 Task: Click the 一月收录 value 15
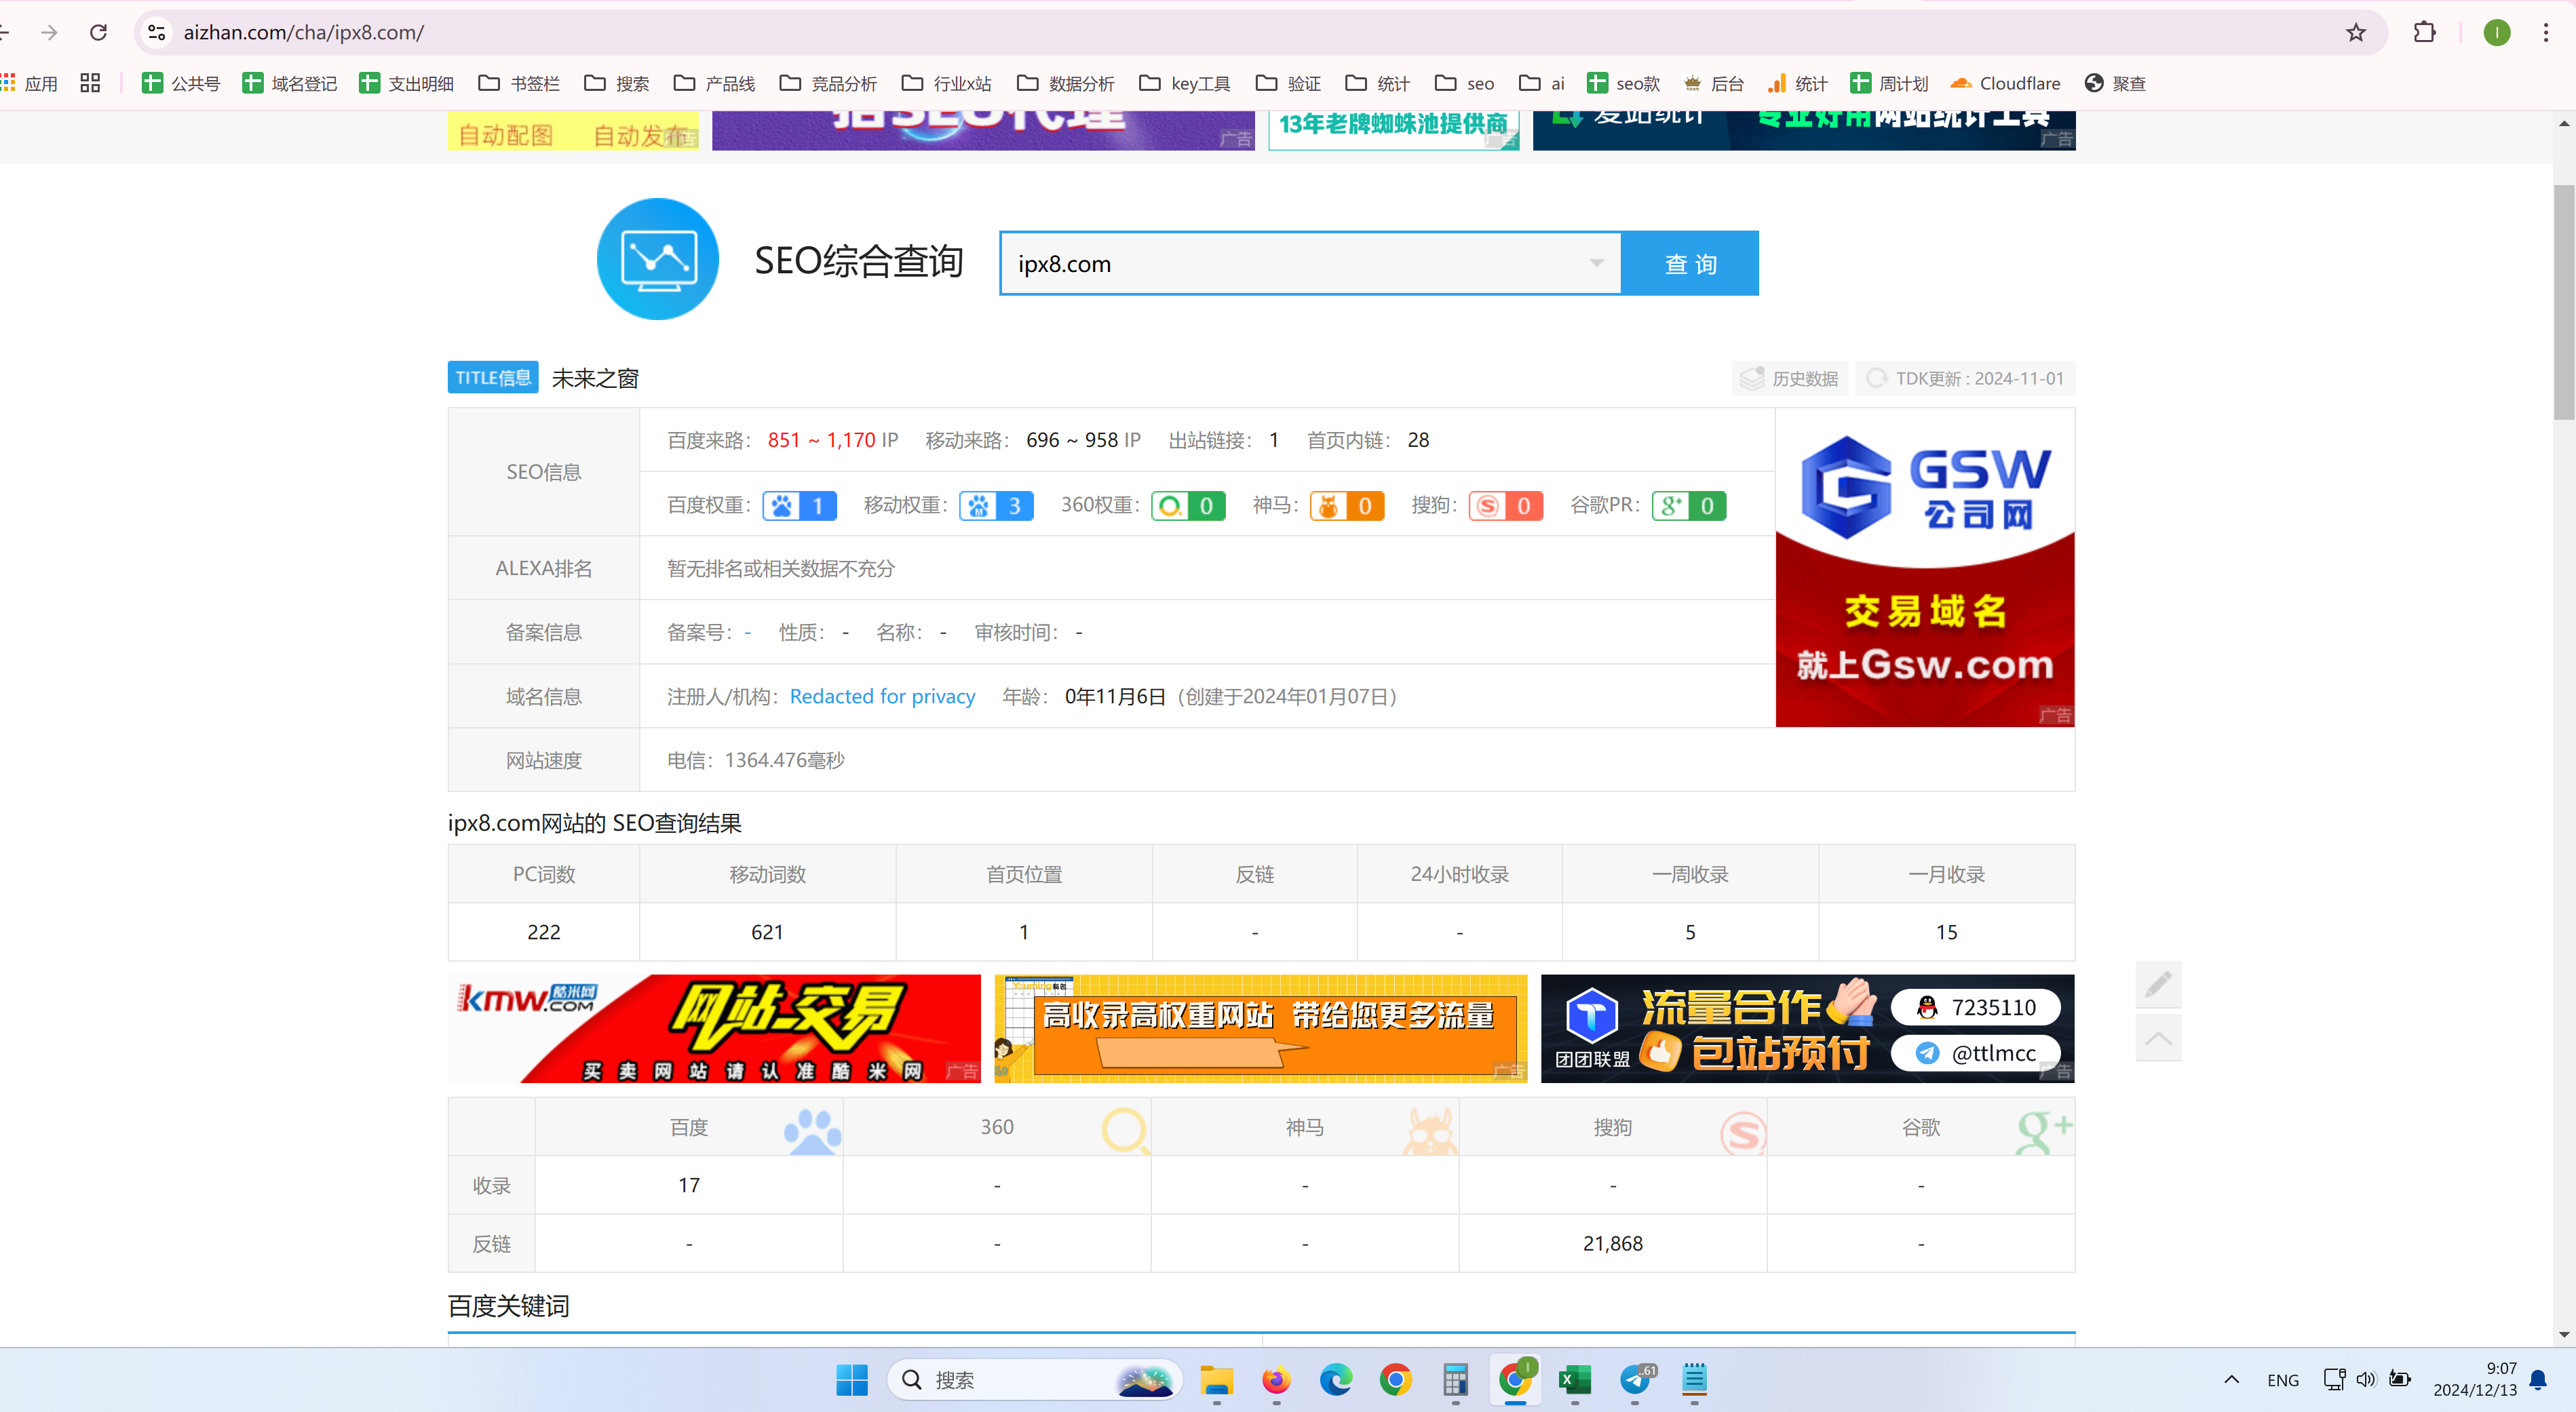click(1946, 932)
